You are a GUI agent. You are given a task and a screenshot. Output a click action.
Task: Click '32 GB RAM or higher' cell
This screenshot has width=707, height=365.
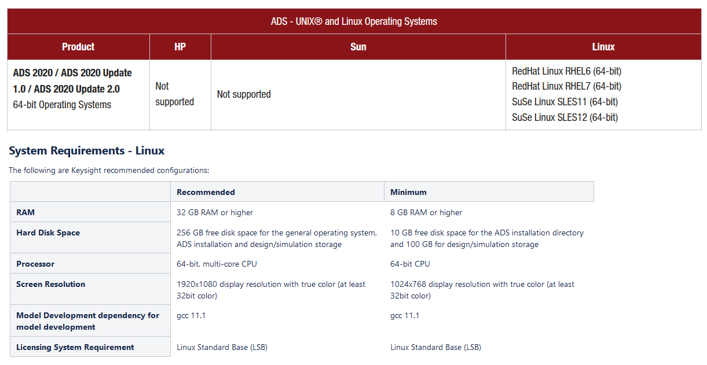point(215,212)
